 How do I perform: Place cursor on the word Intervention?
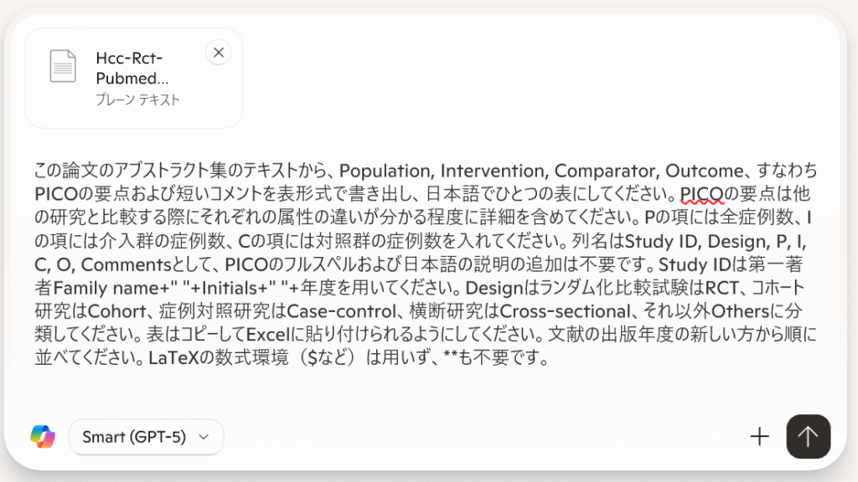pyautogui.click(x=494, y=172)
